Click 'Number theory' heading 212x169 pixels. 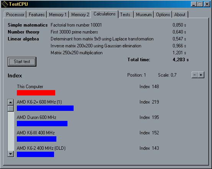pyautogui.click(x=23, y=32)
